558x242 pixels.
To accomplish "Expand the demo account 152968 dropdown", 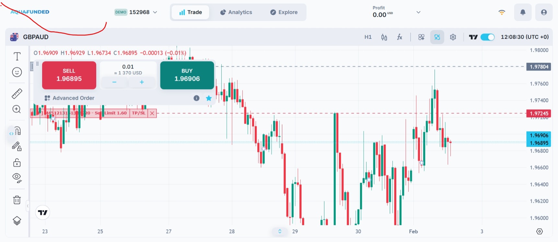I will pyautogui.click(x=155, y=12).
